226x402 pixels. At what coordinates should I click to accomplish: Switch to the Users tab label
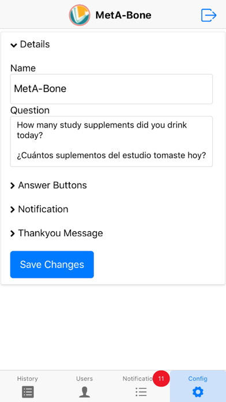click(x=85, y=378)
